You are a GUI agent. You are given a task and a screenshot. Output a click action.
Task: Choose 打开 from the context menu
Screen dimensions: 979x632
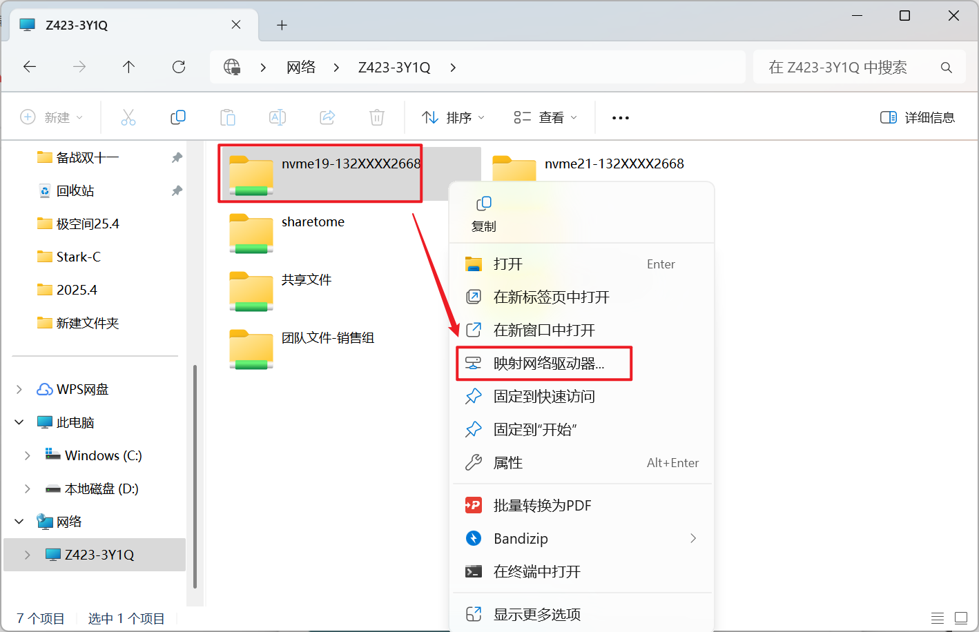tap(582, 264)
